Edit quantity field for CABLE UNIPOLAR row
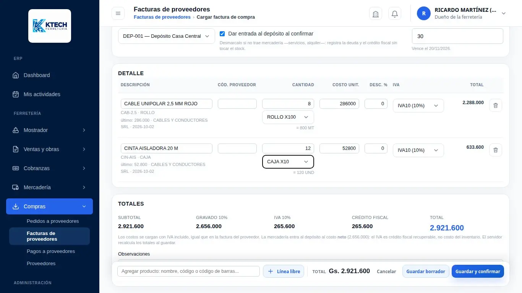522x293 pixels. [x=288, y=104]
